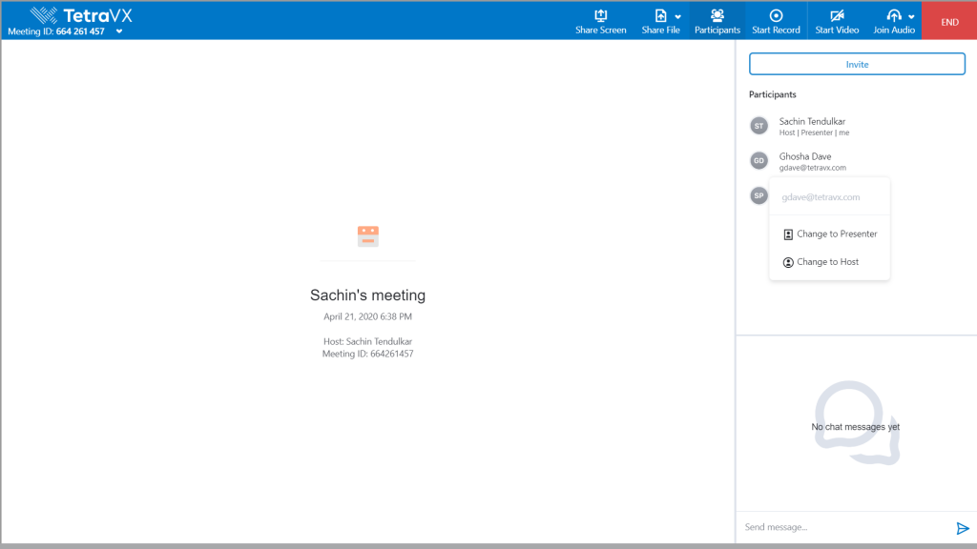Open the Share File dropdown arrow
Viewport: 977px width, 549px height.
(x=678, y=17)
